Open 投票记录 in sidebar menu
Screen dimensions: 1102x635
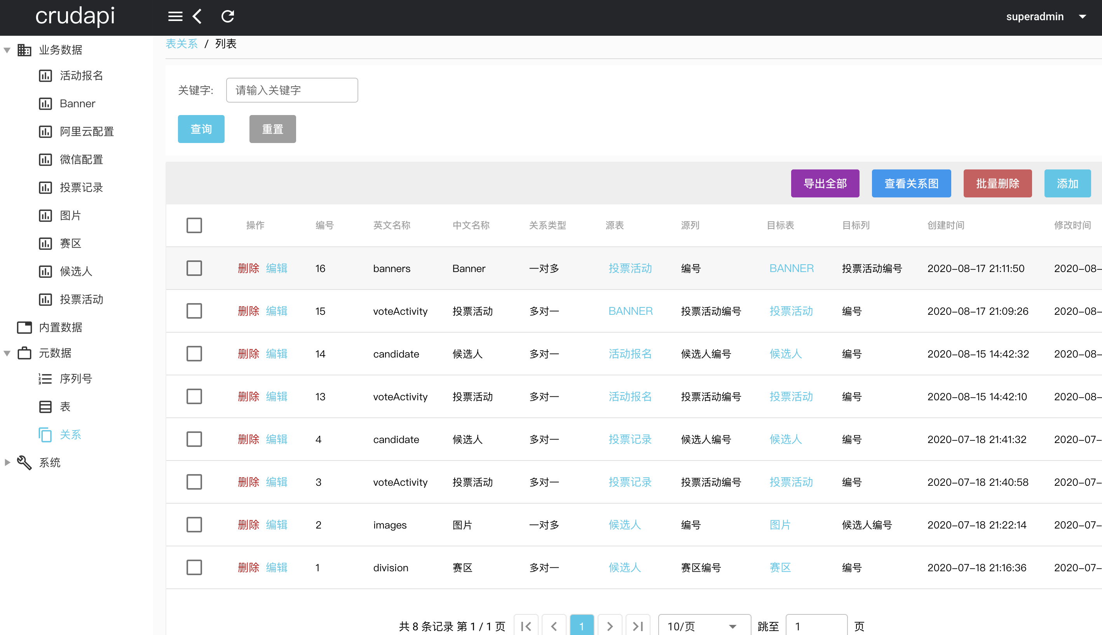click(x=81, y=188)
